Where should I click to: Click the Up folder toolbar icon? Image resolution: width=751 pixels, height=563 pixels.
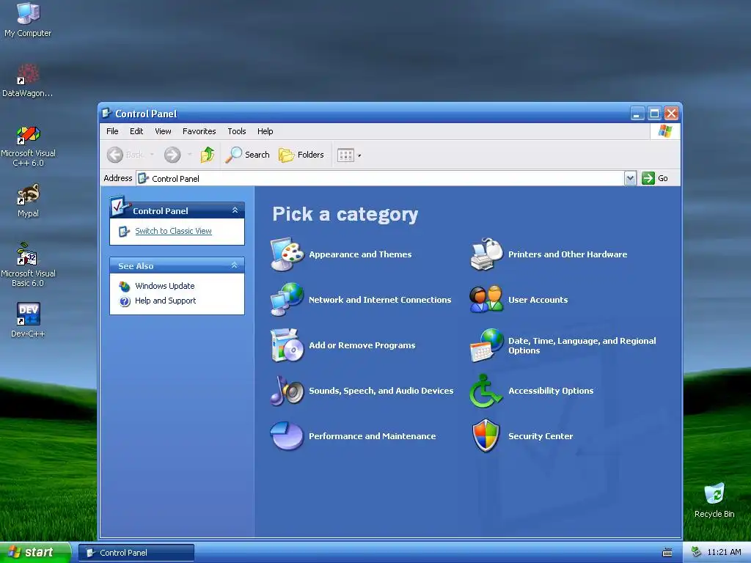coord(208,155)
